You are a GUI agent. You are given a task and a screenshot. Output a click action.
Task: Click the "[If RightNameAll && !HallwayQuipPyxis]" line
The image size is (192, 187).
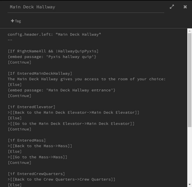[53, 51]
